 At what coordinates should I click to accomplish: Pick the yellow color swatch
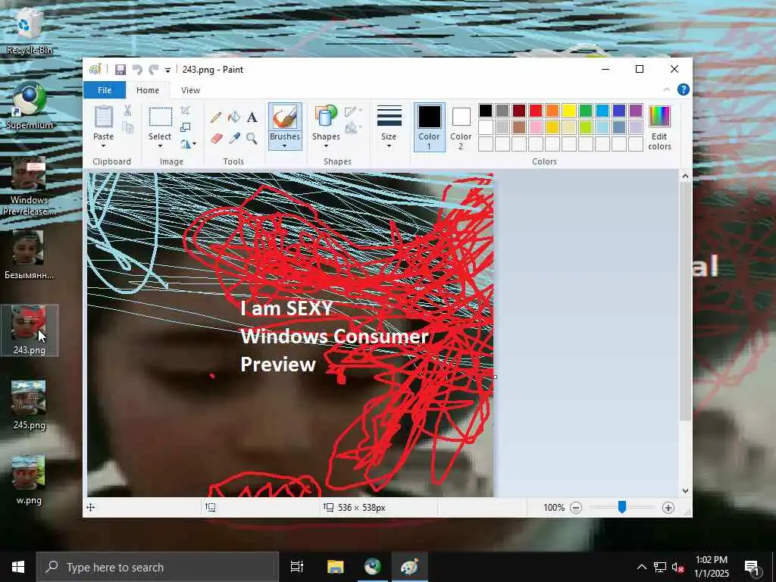point(568,111)
